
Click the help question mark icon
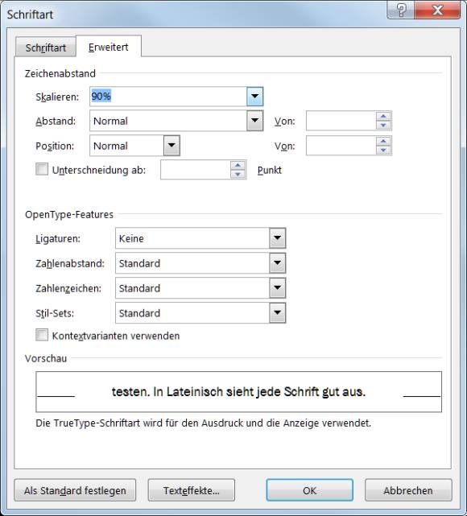pyautogui.click(x=401, y=10)
